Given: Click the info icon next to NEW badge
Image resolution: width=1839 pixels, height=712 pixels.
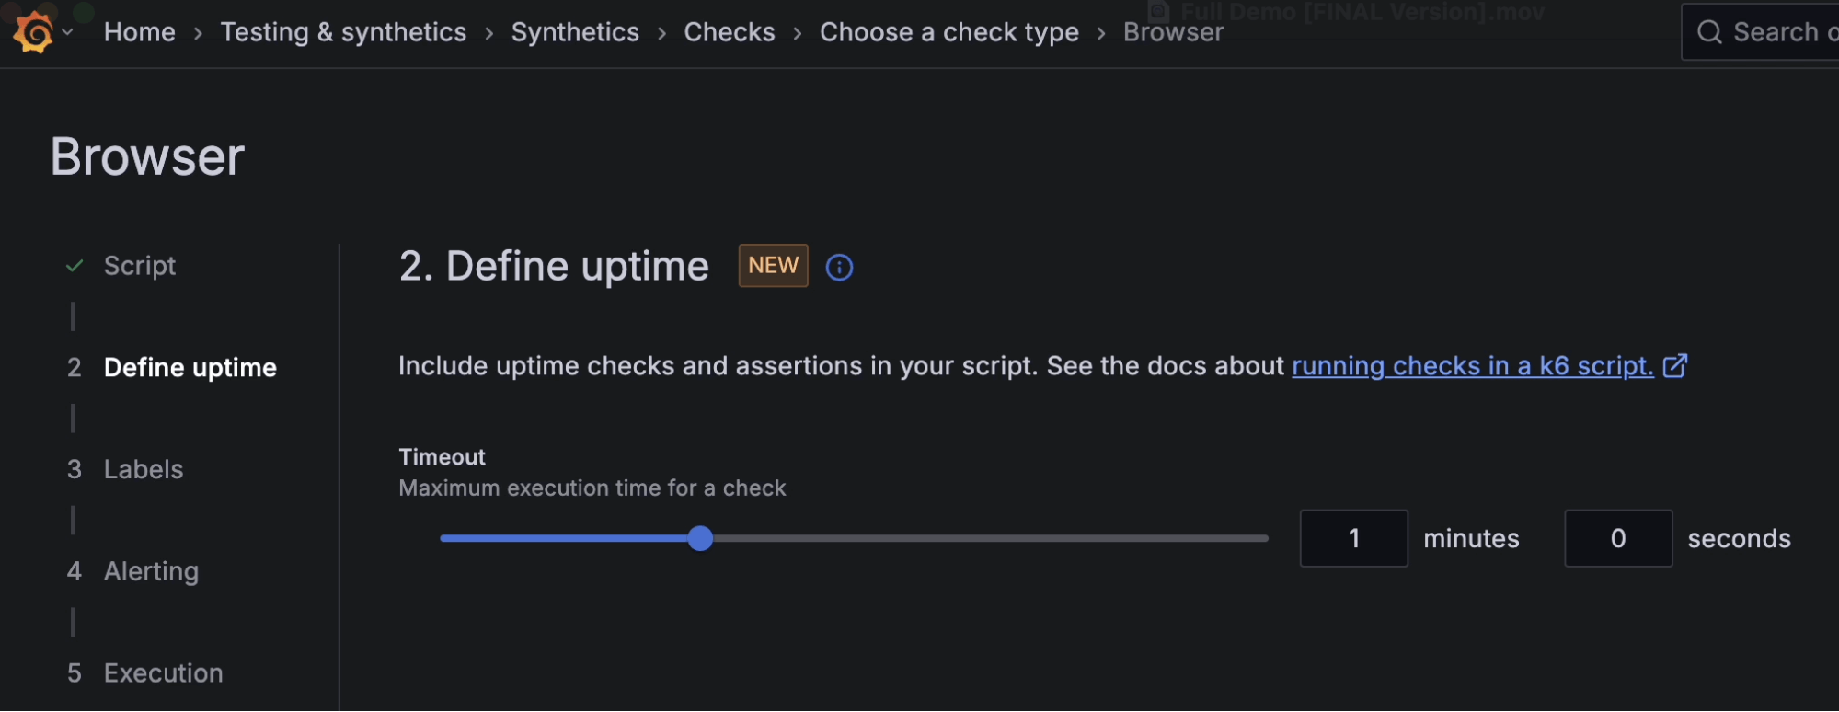Looking at the screenshot, I should (x=839, y=268).
